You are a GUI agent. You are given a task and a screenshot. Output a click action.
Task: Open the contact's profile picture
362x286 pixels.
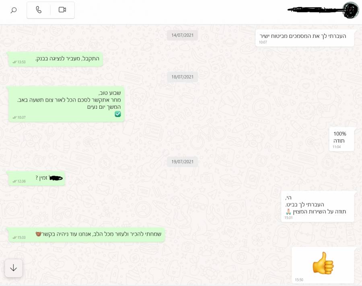point(351,10)
